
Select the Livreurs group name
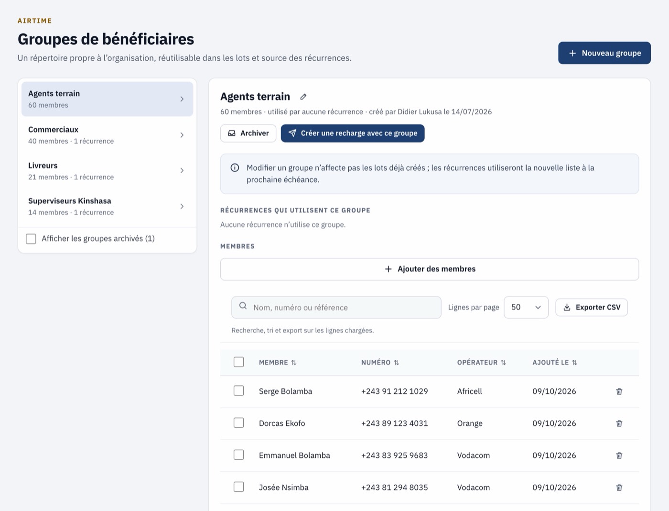pos(43,166)
